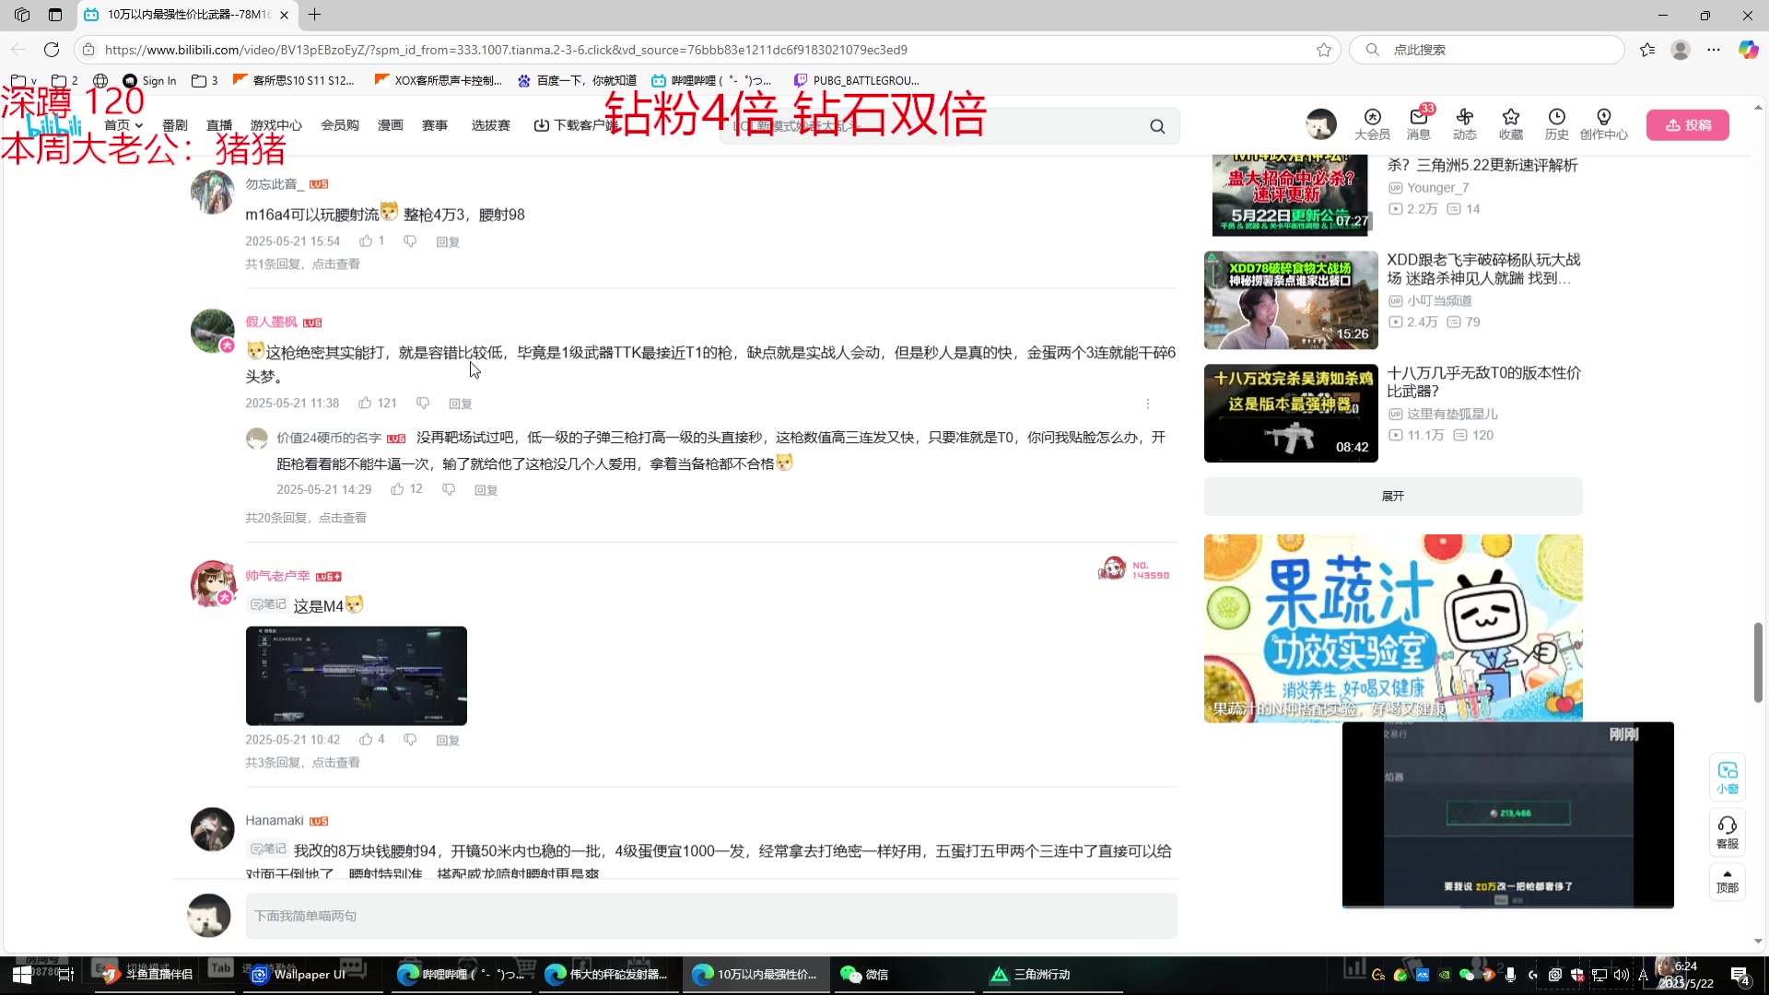Image resolution: width=1769 pixels, height=995 pixels.
Task: Open M4 weapon image in comment
Action: [357, 676]
